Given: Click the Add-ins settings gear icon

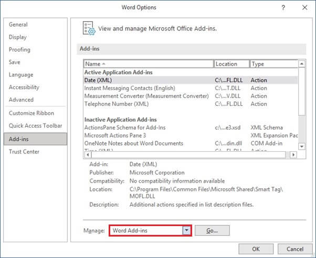Looking at the screenshot, I should point(89,28).
